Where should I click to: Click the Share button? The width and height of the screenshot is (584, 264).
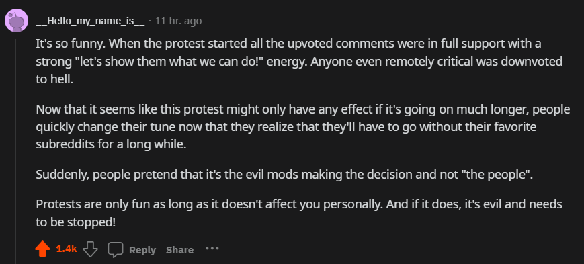click(179, 250)
